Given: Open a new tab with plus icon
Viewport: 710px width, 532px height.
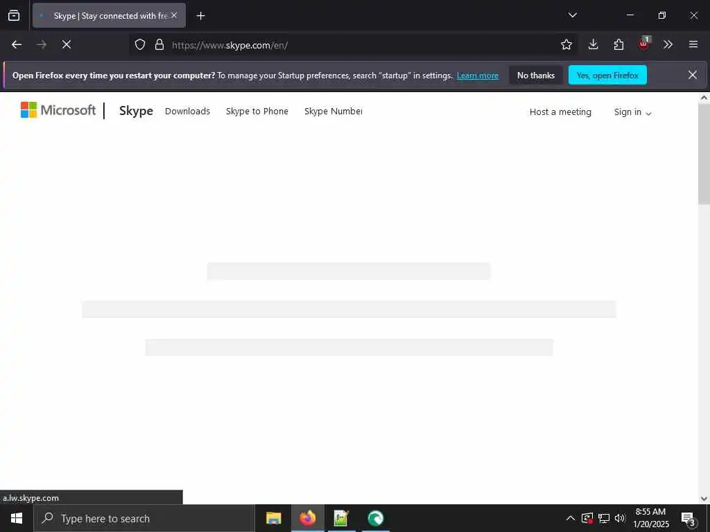Looking at the screenshot, I should coord(200,16).
